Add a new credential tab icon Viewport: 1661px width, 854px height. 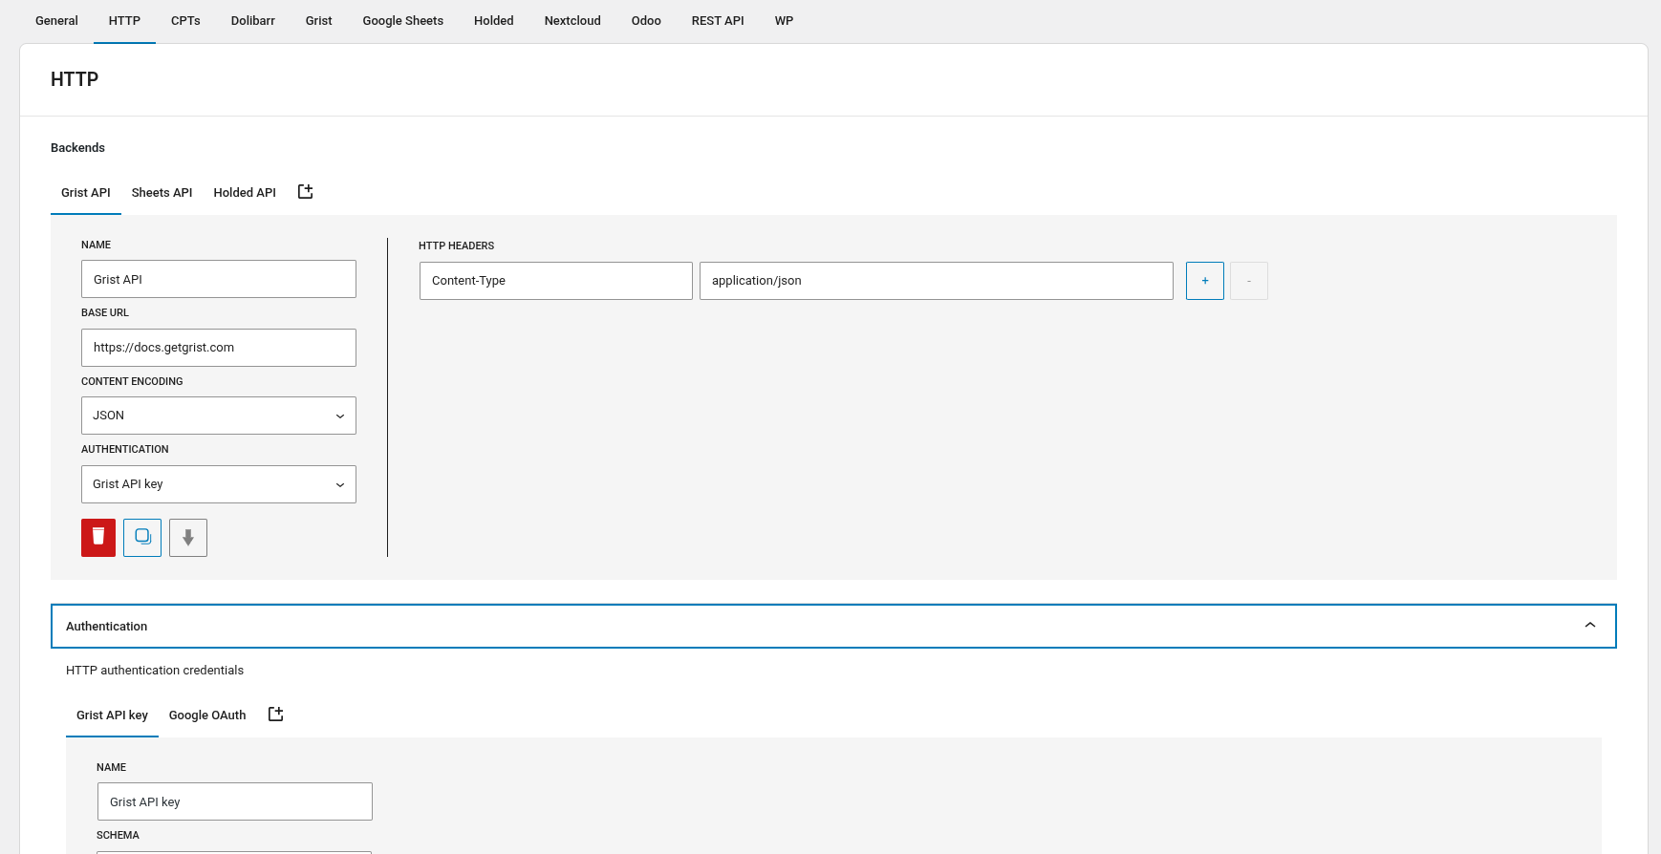[276, 715]
